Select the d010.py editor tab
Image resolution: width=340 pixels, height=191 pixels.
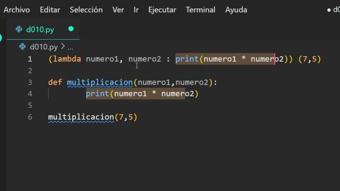[44, 30]
